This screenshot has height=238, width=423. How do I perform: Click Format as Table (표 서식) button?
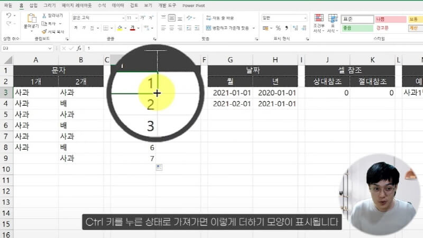pyautogui.click(x=333, y=23)
